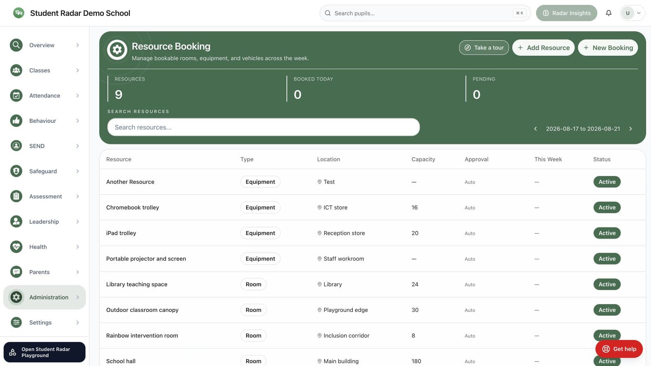Open the Settings sidebar section
651x366 pixels.
tap(44, 322)
